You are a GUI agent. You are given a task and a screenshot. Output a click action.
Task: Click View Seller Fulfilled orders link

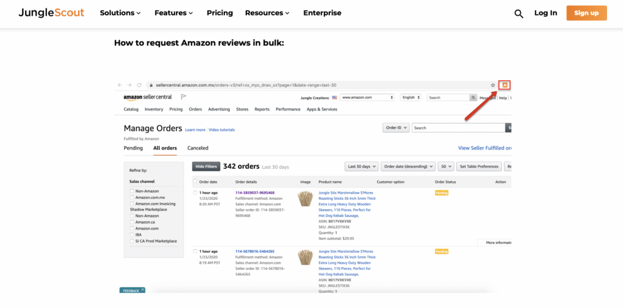485,148
